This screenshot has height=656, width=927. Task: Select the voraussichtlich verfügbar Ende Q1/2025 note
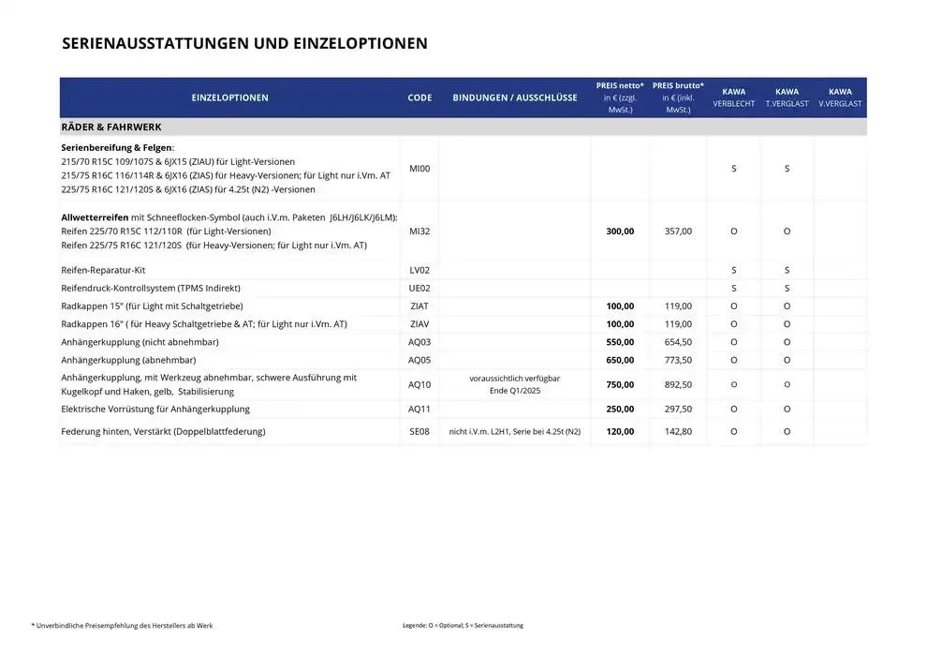[x=514, y=384]
